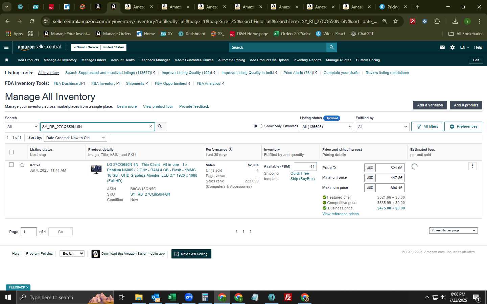This screenshot has height=304, width=487.
Task: Click the Edit button in navigation bar
Action: pyautogui.click(x=476, y=60)
